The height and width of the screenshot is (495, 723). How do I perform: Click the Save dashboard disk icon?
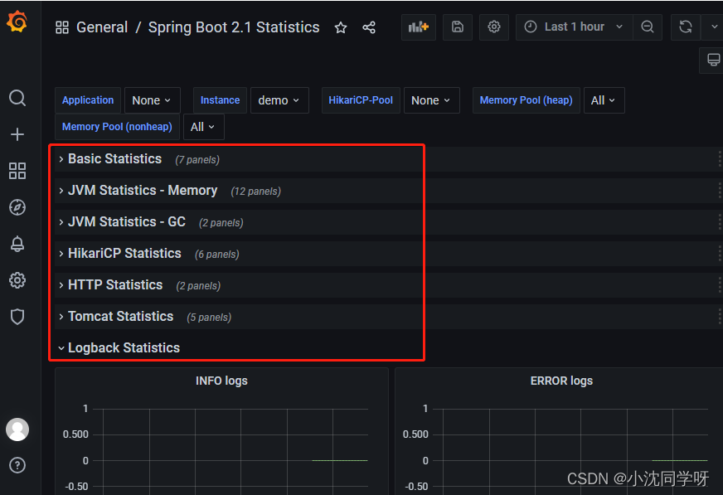[x=458, y=27]
